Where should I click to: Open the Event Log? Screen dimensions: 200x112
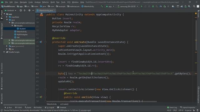[172, 107]
